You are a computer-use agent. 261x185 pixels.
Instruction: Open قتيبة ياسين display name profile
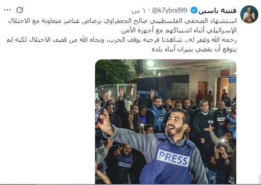pos(217,11)
